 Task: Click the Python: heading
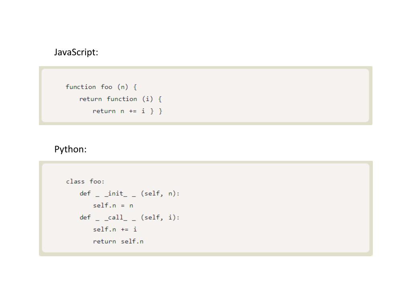point(70,149)
